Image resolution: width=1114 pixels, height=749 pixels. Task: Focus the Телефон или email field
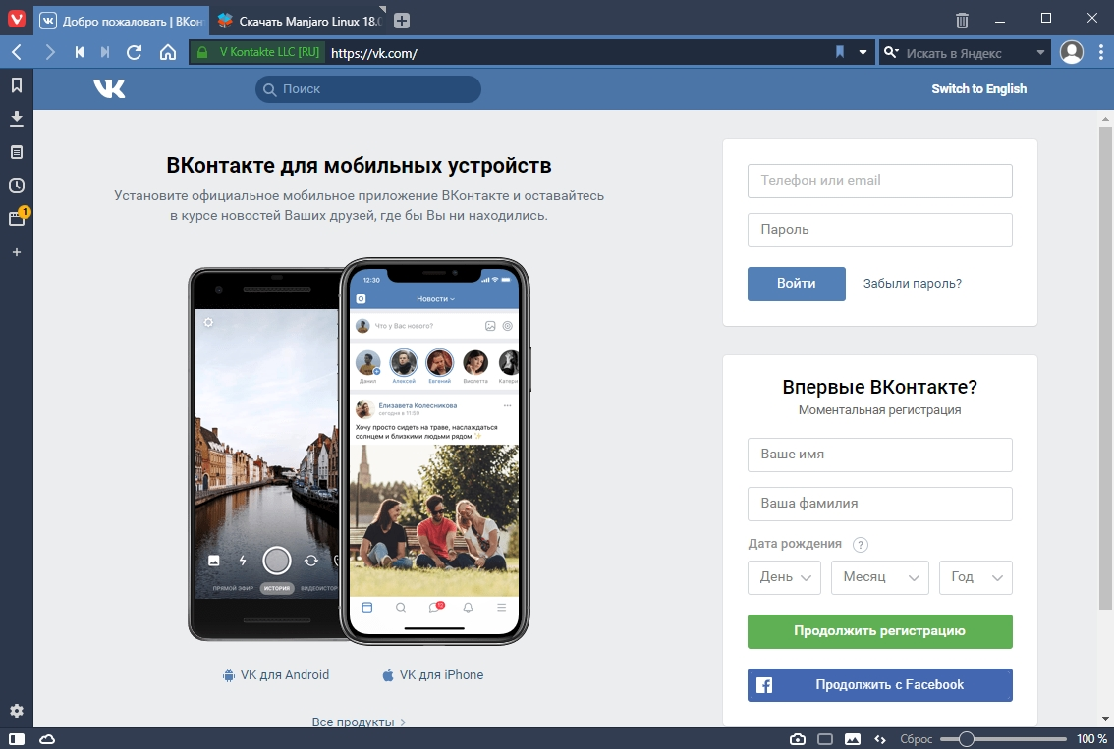pos(879,181)
